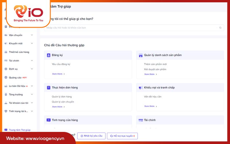The image size is (230, 144).
Task: Click the search magnifier icon in the help search bar
Action: tap(220, 28)
